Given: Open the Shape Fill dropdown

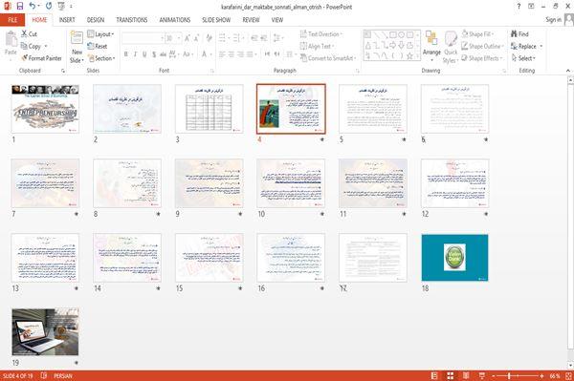Looking at the screenshot, I should (477, 34).
